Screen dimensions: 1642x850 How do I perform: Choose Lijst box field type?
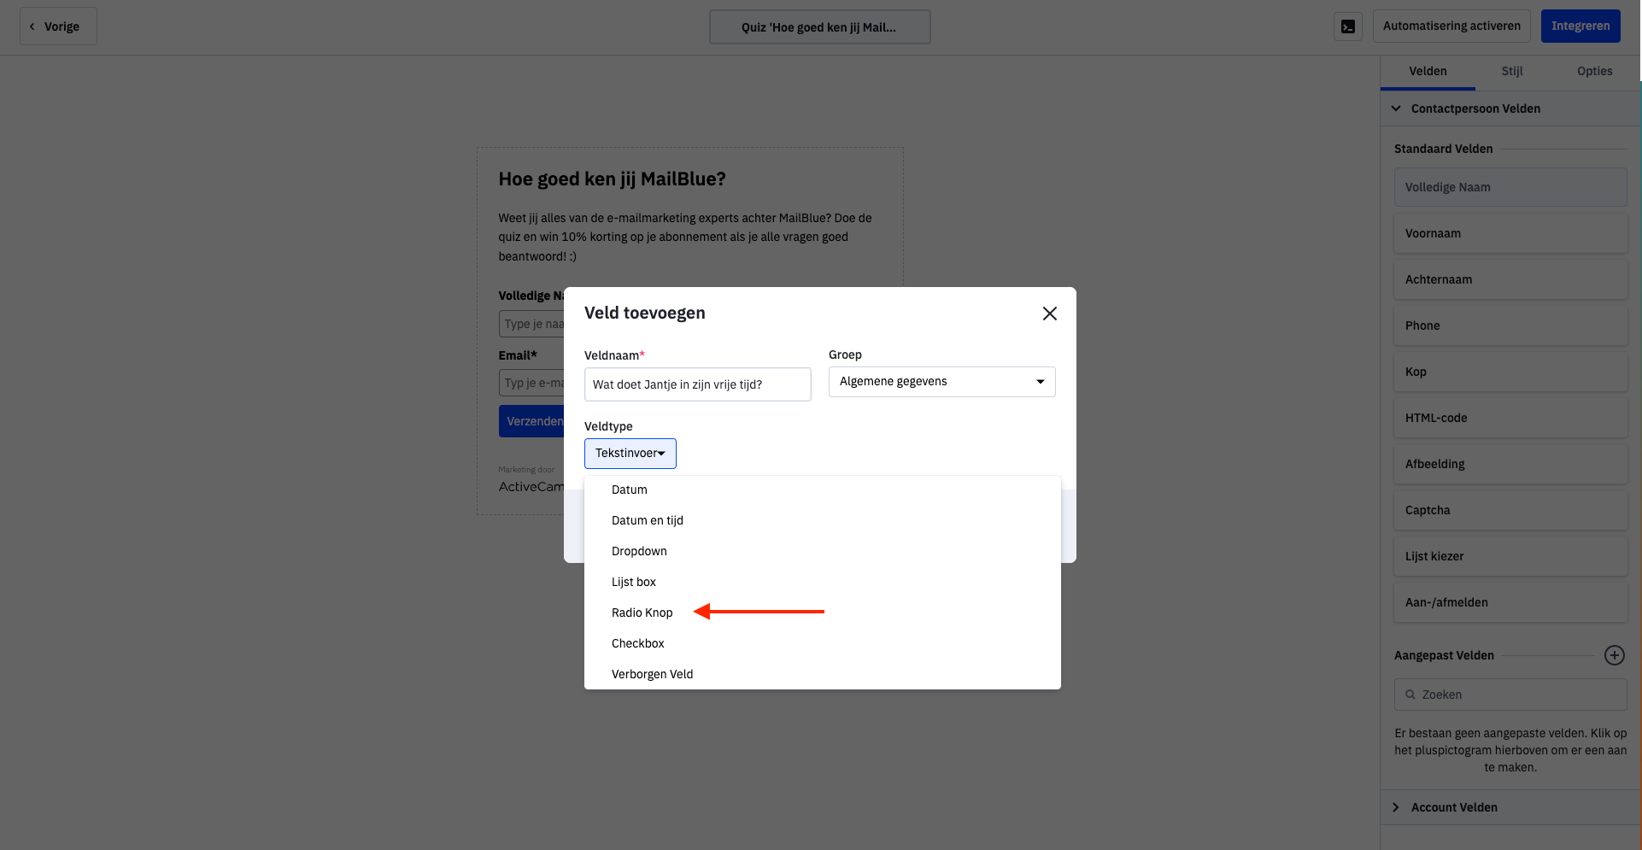[x=634, y=582]
